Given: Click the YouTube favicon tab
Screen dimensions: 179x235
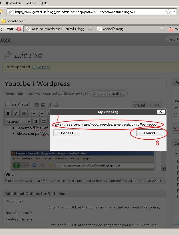Looking at the screenshot, I should (x=173, y=29).
